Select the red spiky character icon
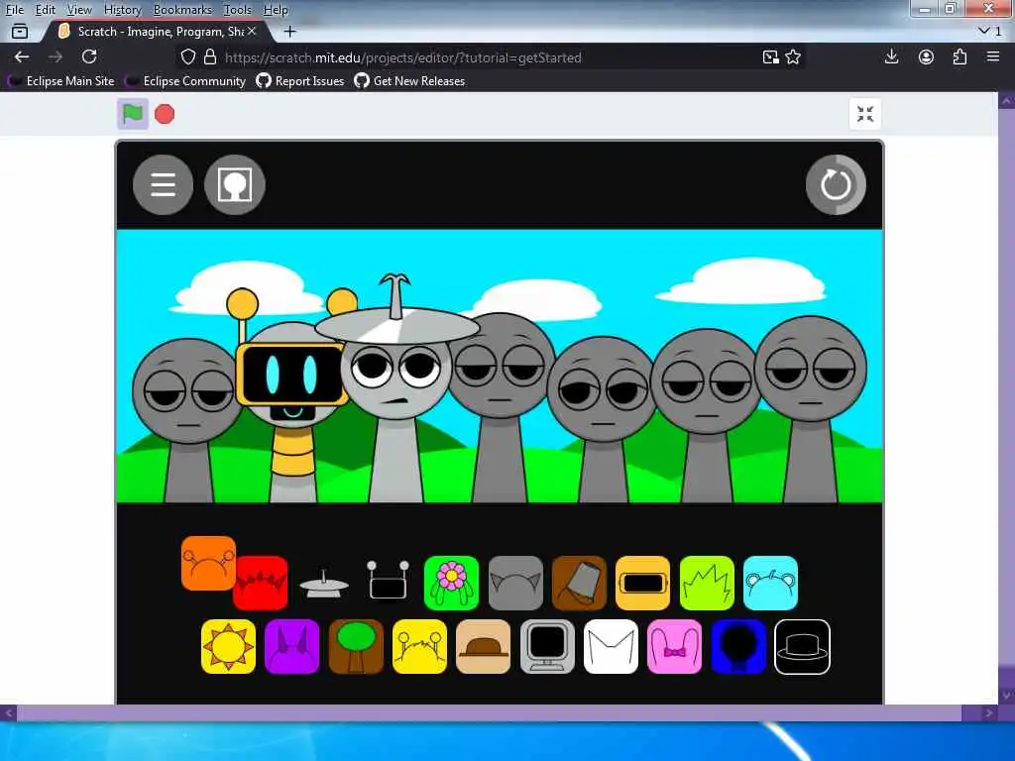Screen dimensions: 1015x761 [261, 583]
